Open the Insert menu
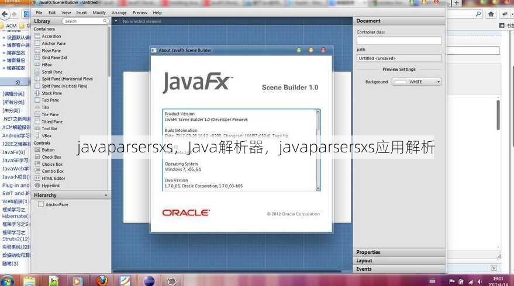Screen dimensions: 514x286 click(81, 13)
